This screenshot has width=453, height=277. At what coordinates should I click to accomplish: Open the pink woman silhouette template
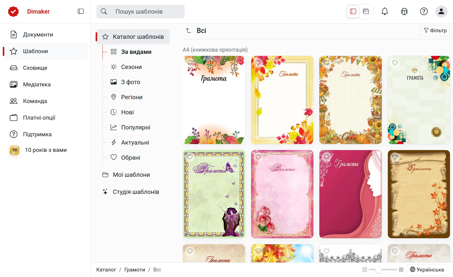tap(350, 194)
